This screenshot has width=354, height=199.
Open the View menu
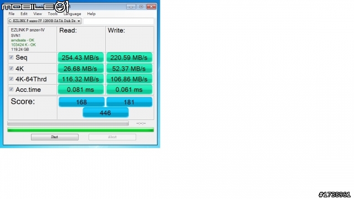[38, 14]
